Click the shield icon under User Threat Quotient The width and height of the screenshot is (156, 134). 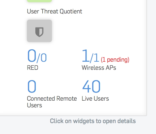tap(39, 32)
